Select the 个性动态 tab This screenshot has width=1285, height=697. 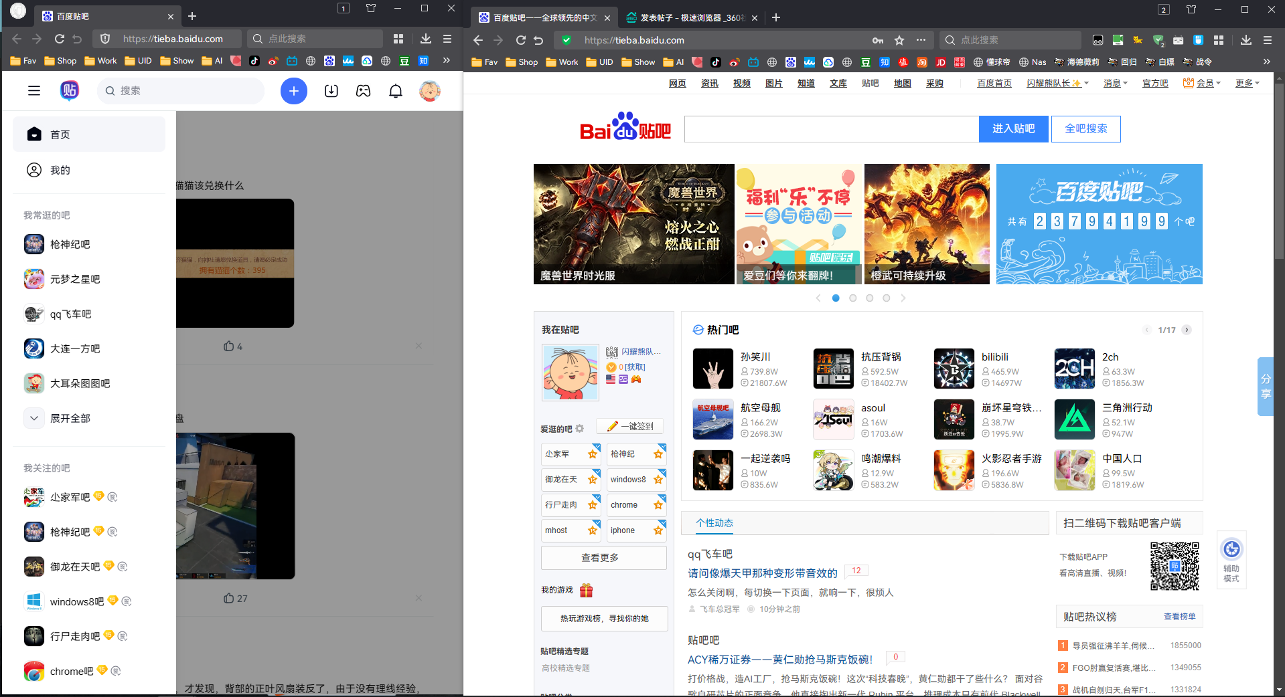(714, 524)
